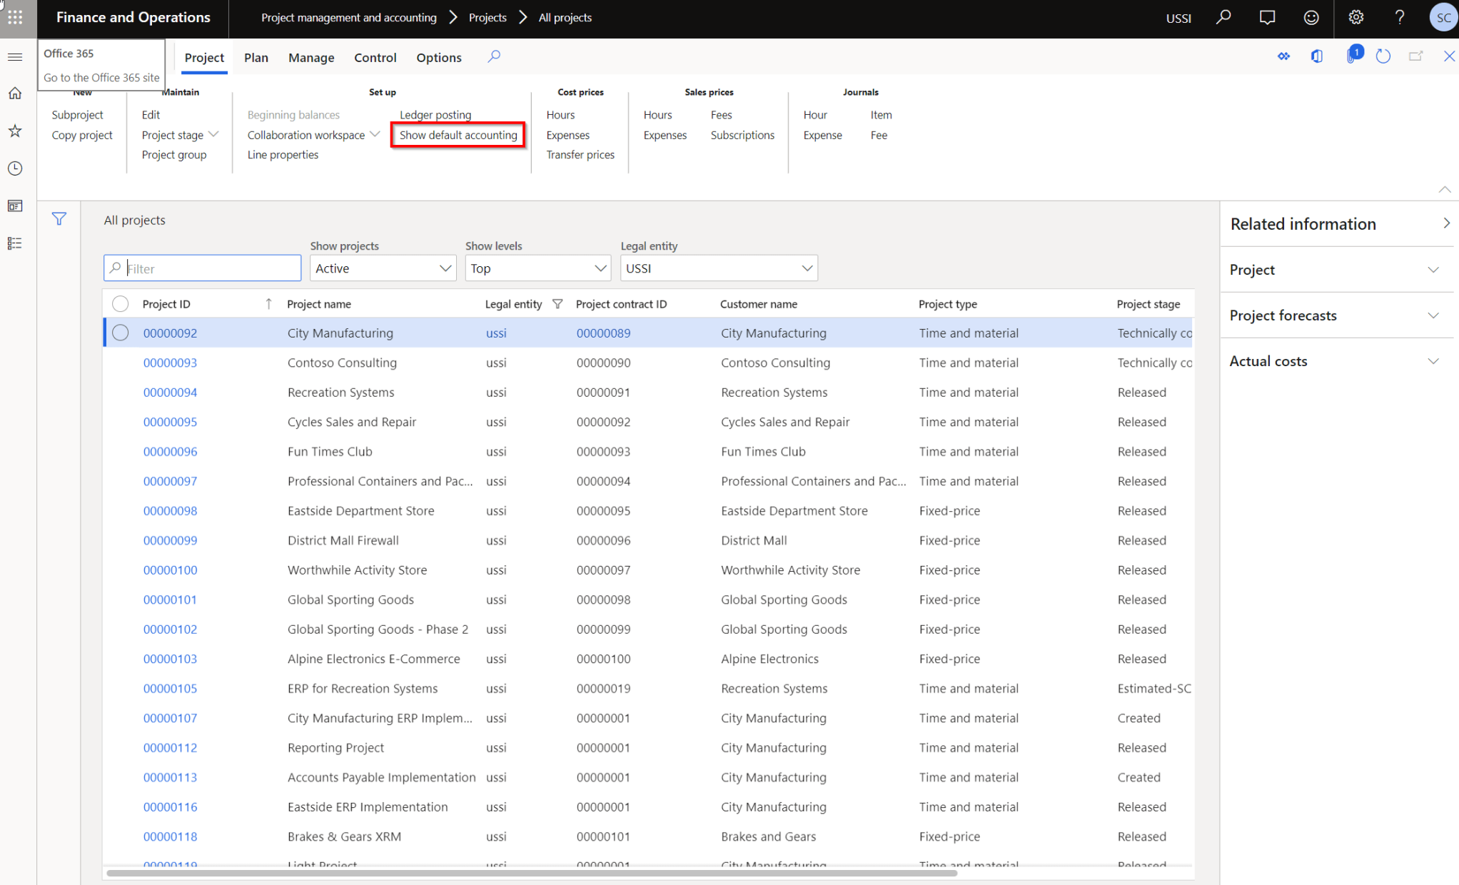Open project link 00000095
Viewport: 1459px width, 885px height.
click(170, 422)
